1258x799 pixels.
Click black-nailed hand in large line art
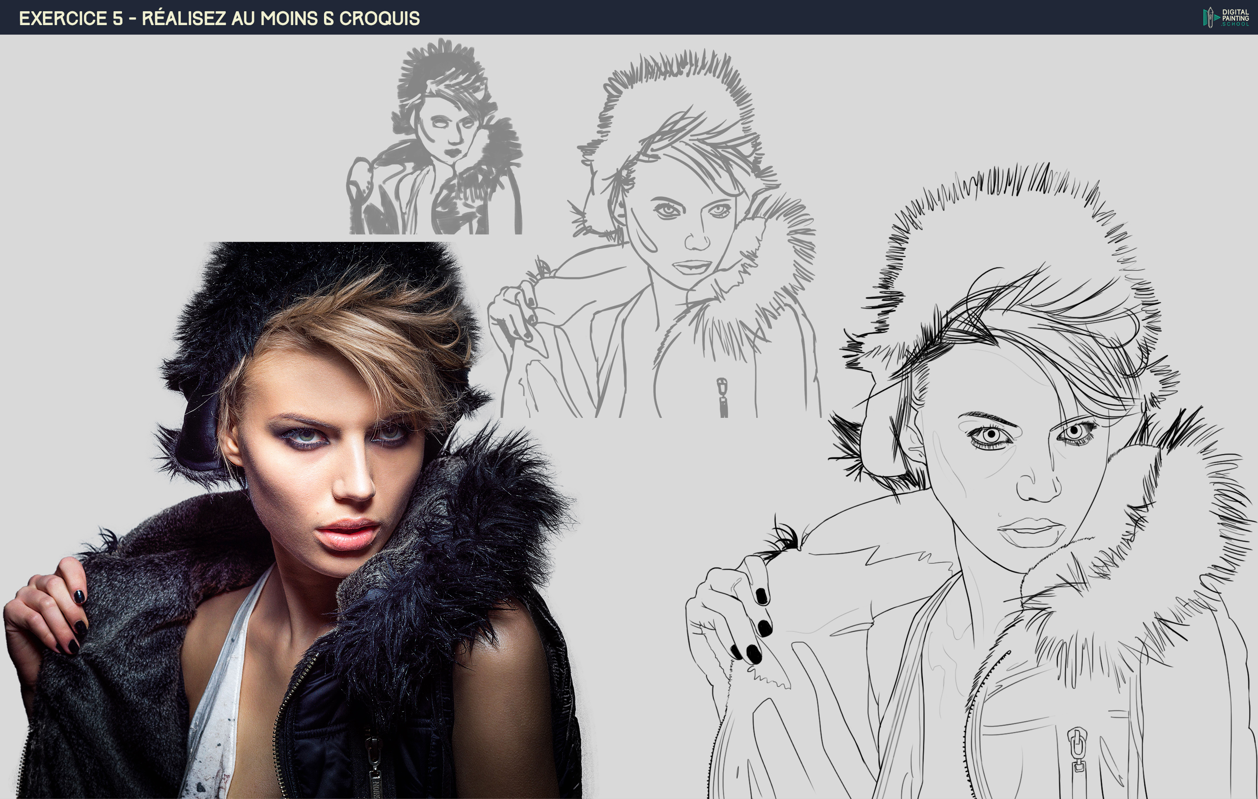(x=732, y=616)
